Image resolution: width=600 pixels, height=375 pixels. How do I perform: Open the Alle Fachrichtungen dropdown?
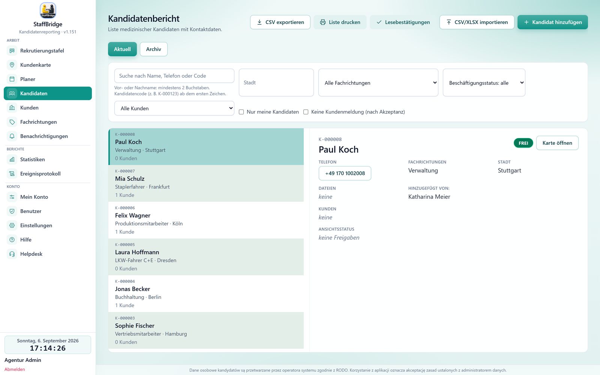pos(378,82)
